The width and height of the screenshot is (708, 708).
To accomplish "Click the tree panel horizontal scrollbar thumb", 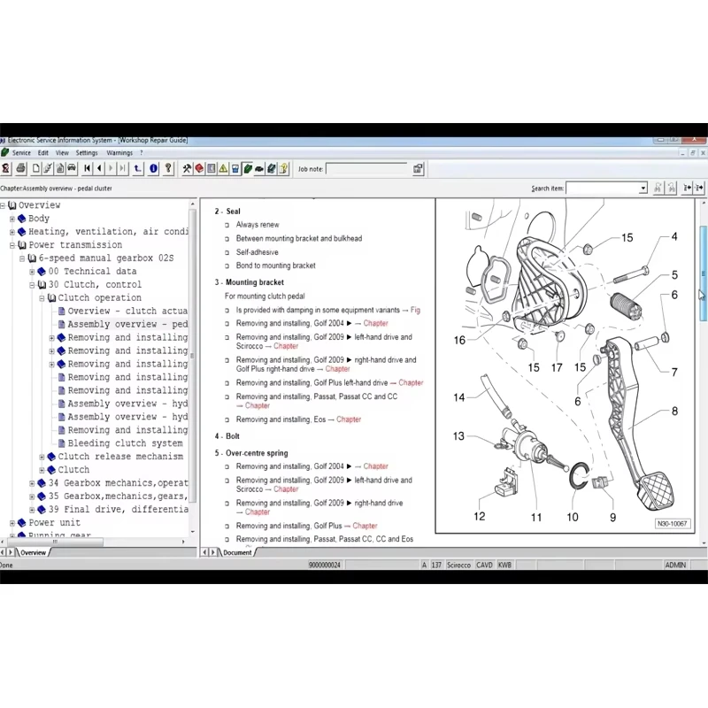I will coord(55,542).
